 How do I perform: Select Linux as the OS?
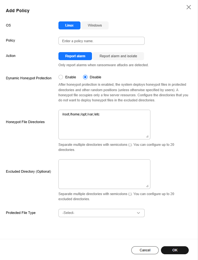point(69,25)
